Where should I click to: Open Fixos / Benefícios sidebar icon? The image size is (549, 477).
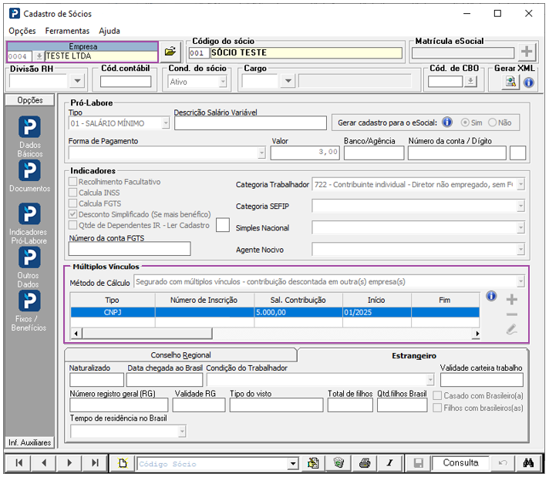pyautogui.click(x=29, y=301)
